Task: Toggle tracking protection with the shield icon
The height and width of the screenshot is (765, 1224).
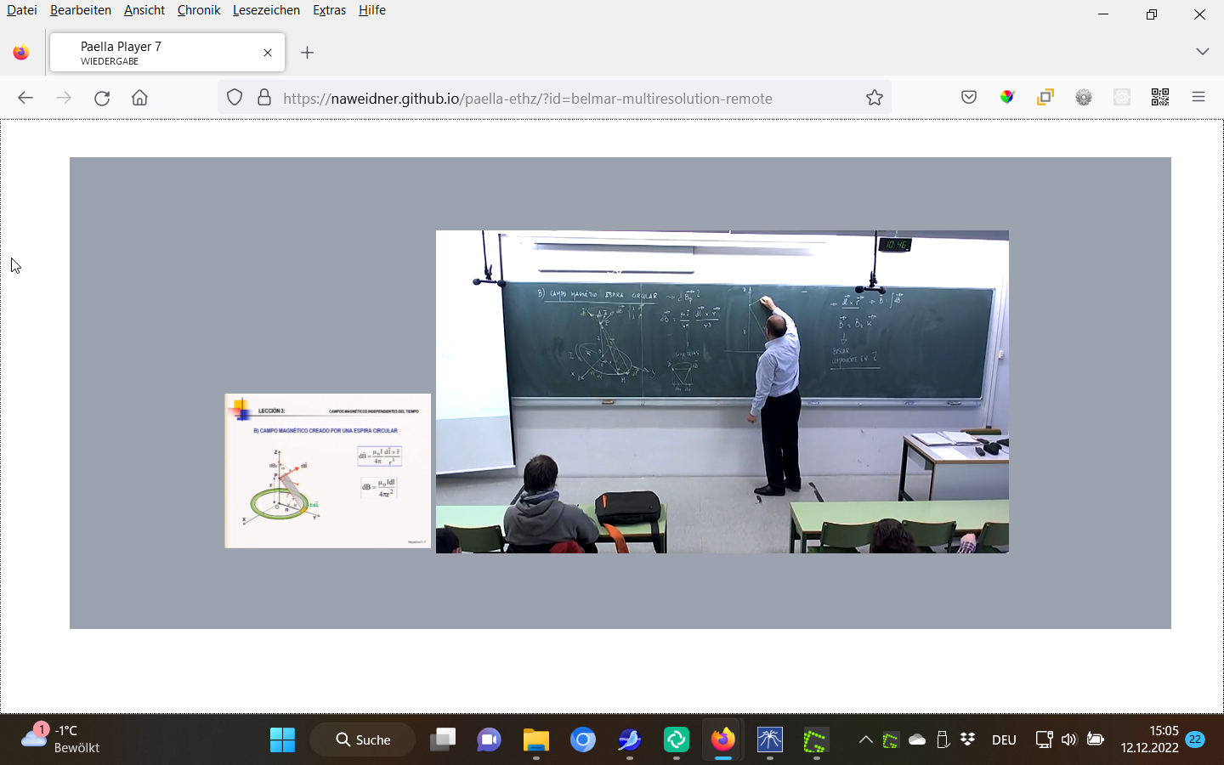Action: point(235,97)
